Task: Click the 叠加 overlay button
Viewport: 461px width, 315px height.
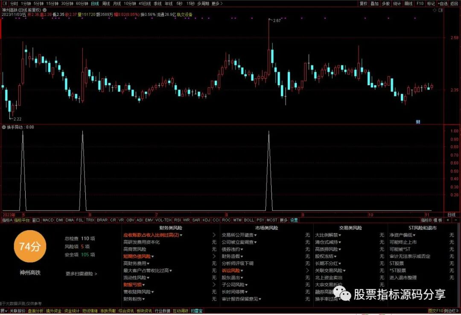Action: [375, 3]
